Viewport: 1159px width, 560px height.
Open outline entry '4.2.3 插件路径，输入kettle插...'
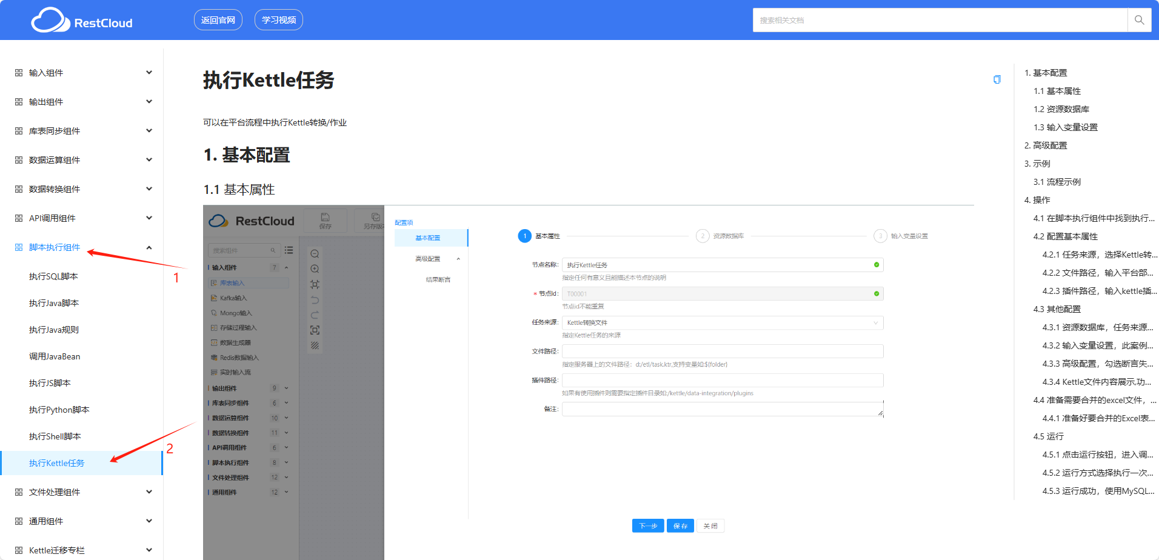pyautogui.click(x=1100, y=291)
